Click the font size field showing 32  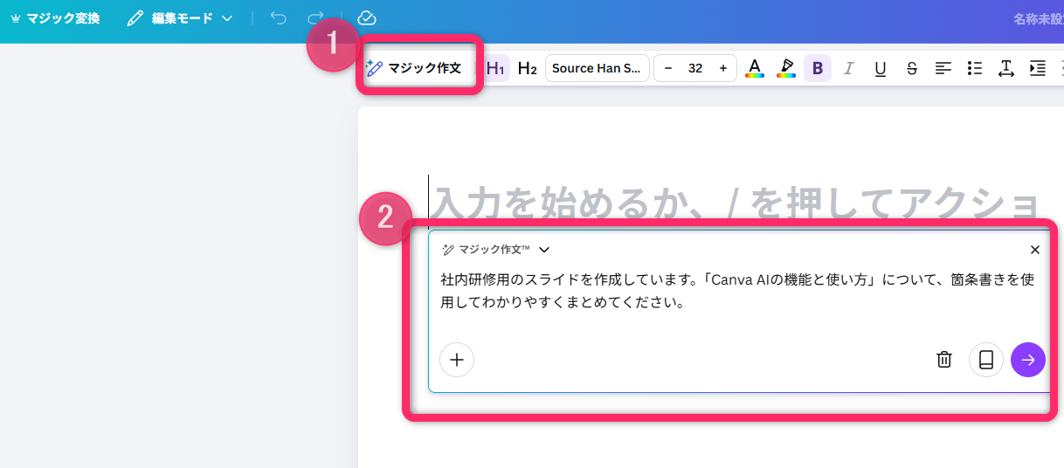point(695,68)
